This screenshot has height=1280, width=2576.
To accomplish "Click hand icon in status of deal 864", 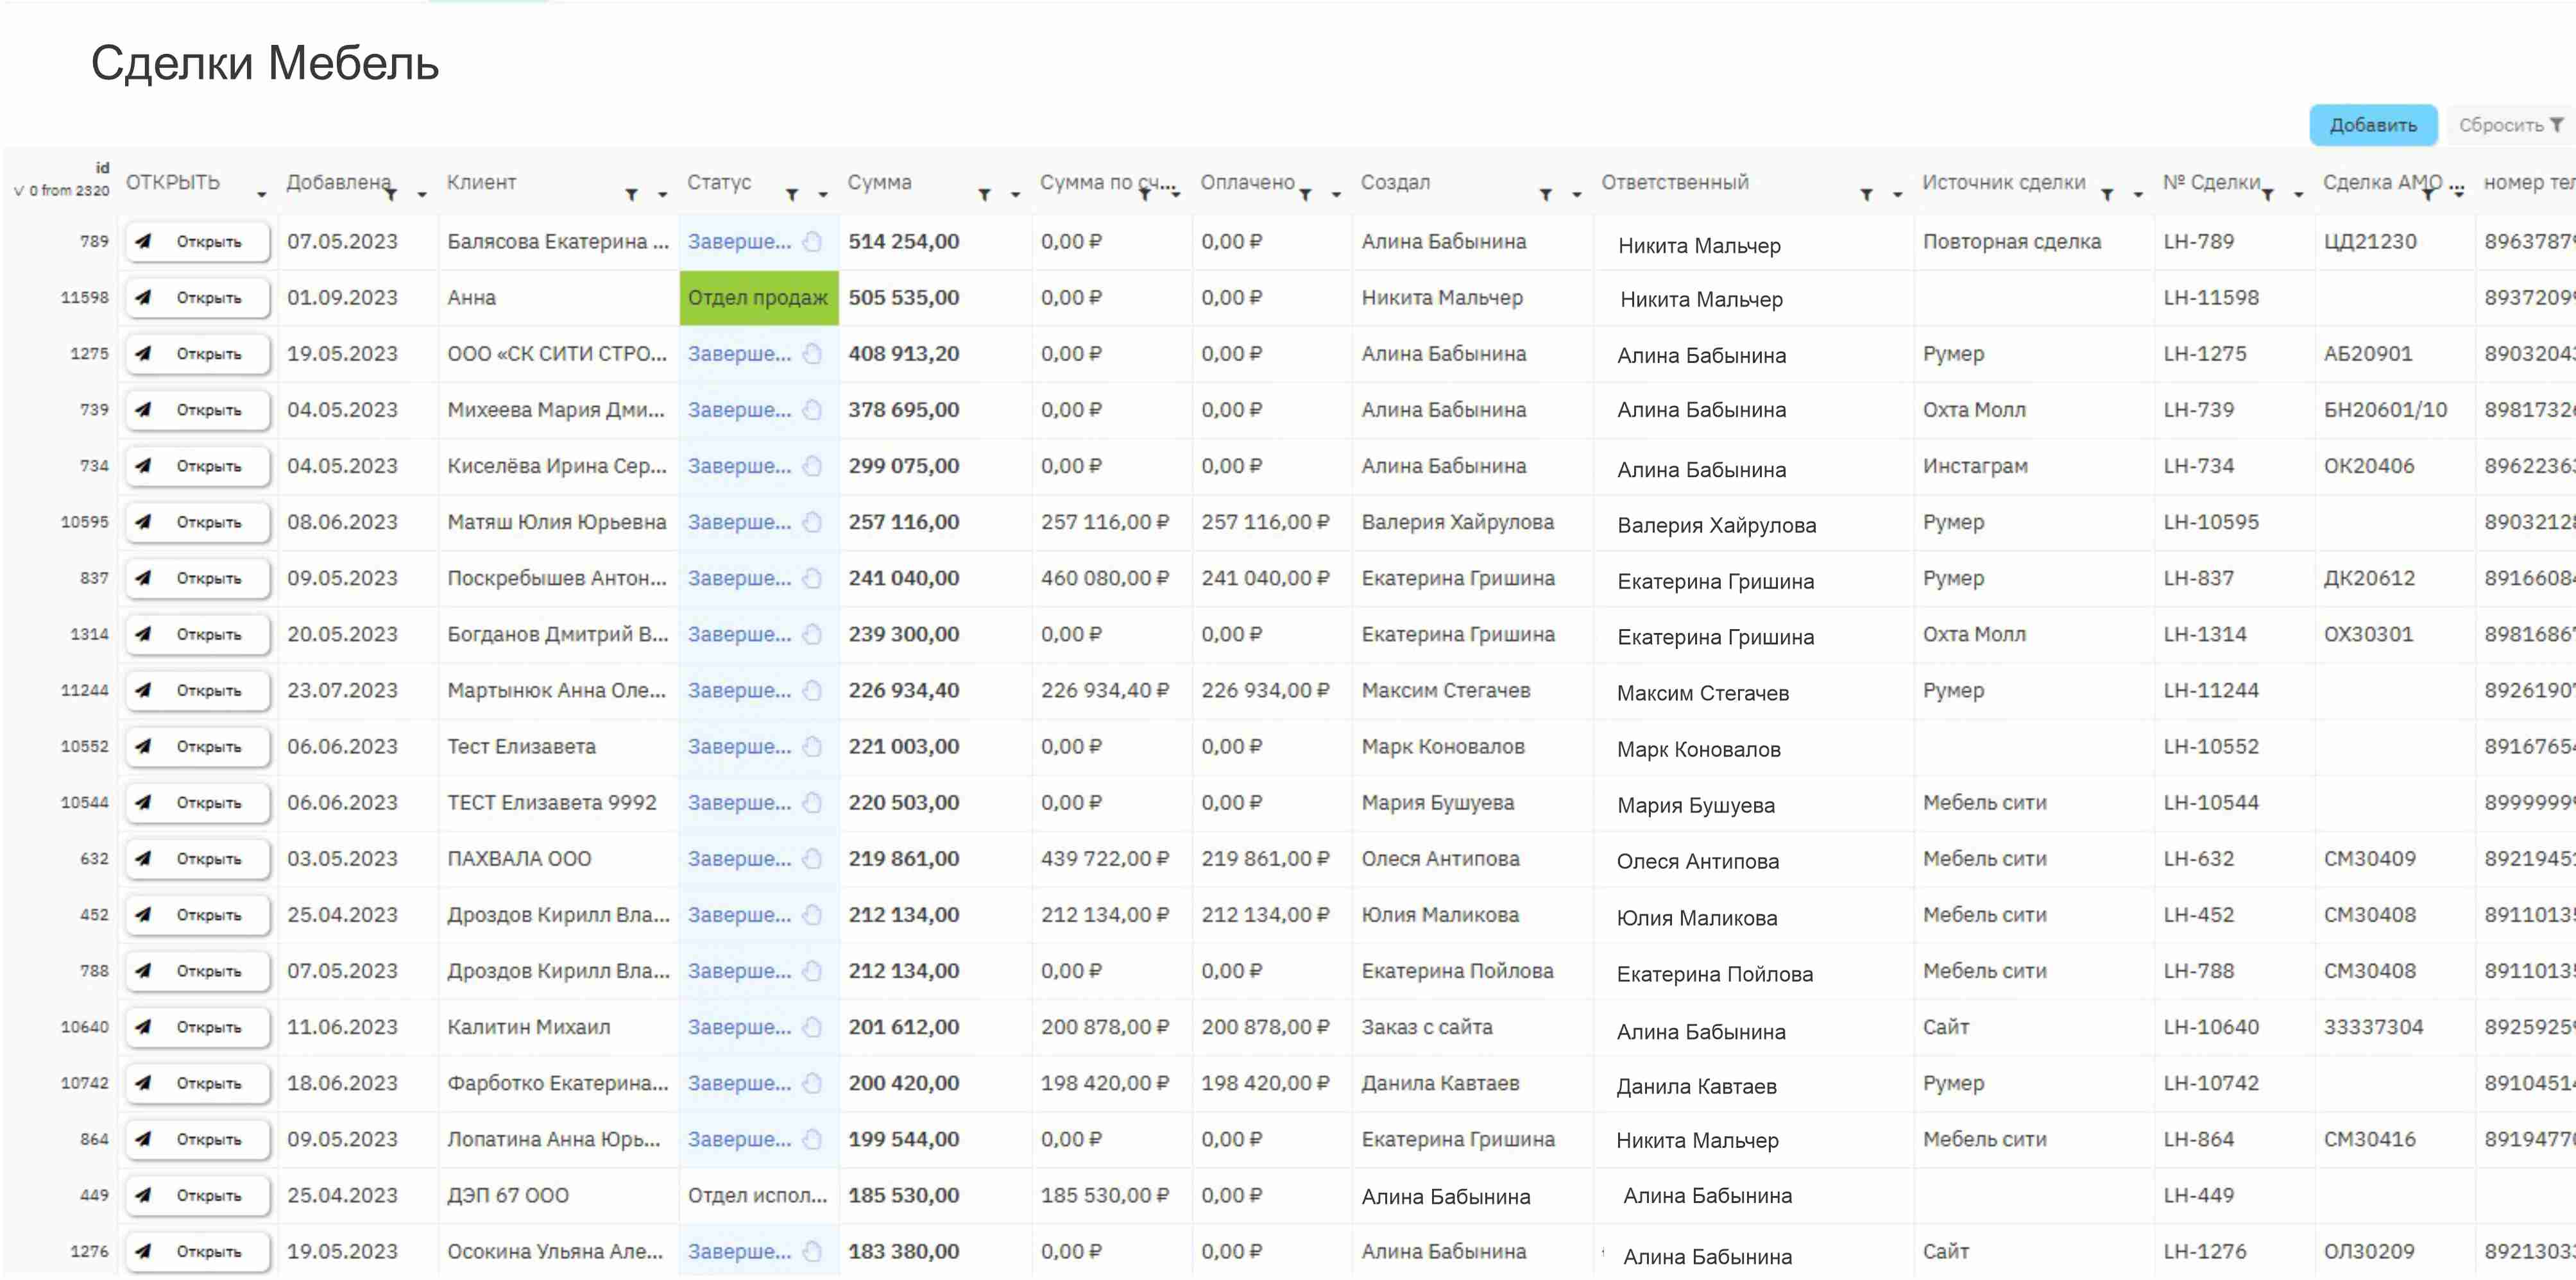I will [x=813, y=1139].
